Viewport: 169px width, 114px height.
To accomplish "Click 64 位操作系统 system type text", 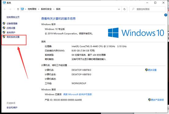I will point(89,55).
